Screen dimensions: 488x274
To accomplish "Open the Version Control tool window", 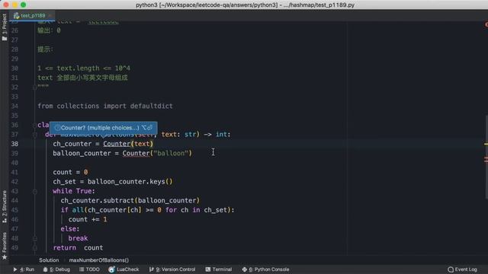I will pos(172,269).
